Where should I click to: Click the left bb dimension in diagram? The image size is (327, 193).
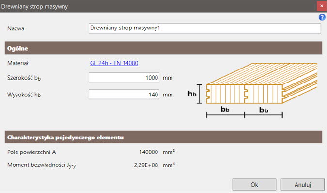225,110
